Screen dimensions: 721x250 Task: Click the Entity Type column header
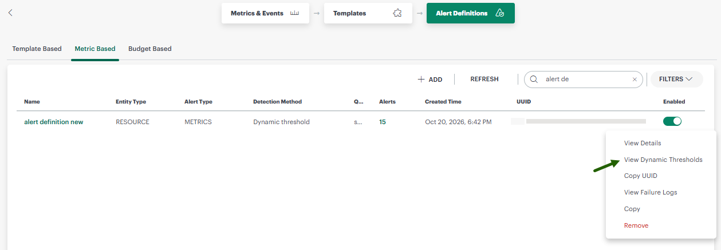point(131,102)
